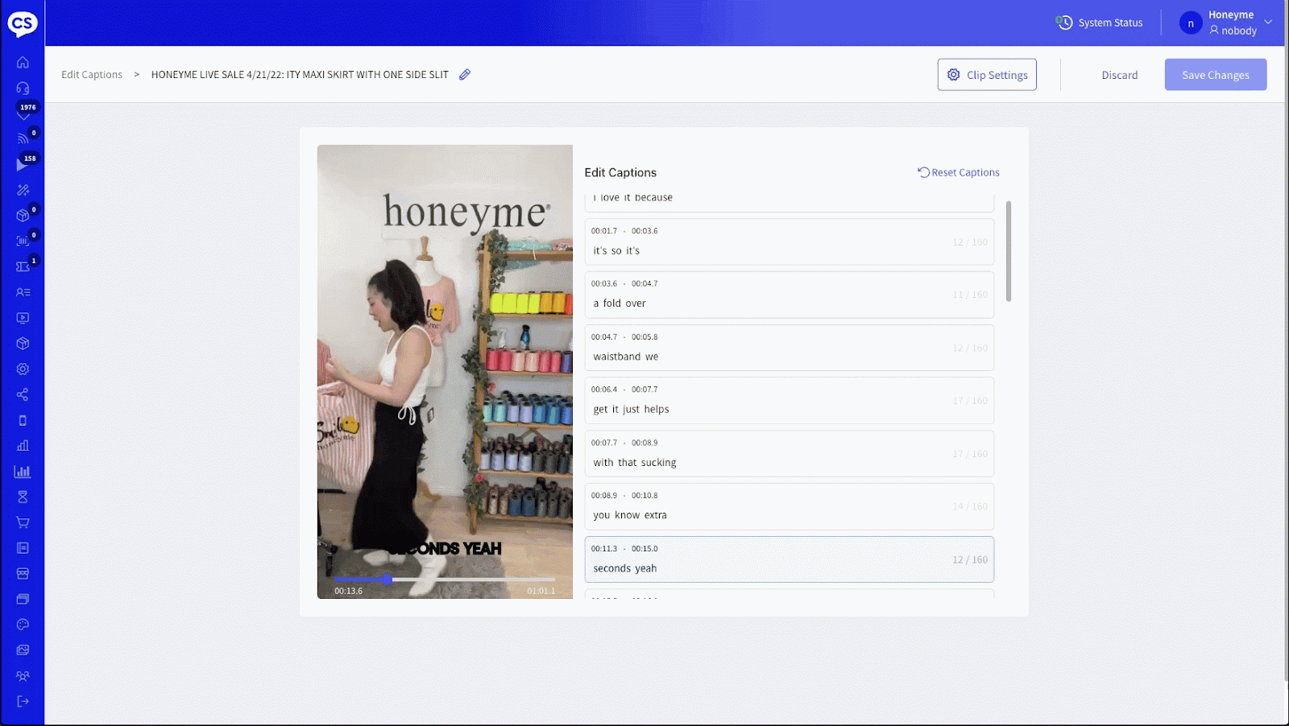Click the 'a fold over' caption field
Image resolution: width=1289 pixels, height=726 pixels.
coord(765,303)
